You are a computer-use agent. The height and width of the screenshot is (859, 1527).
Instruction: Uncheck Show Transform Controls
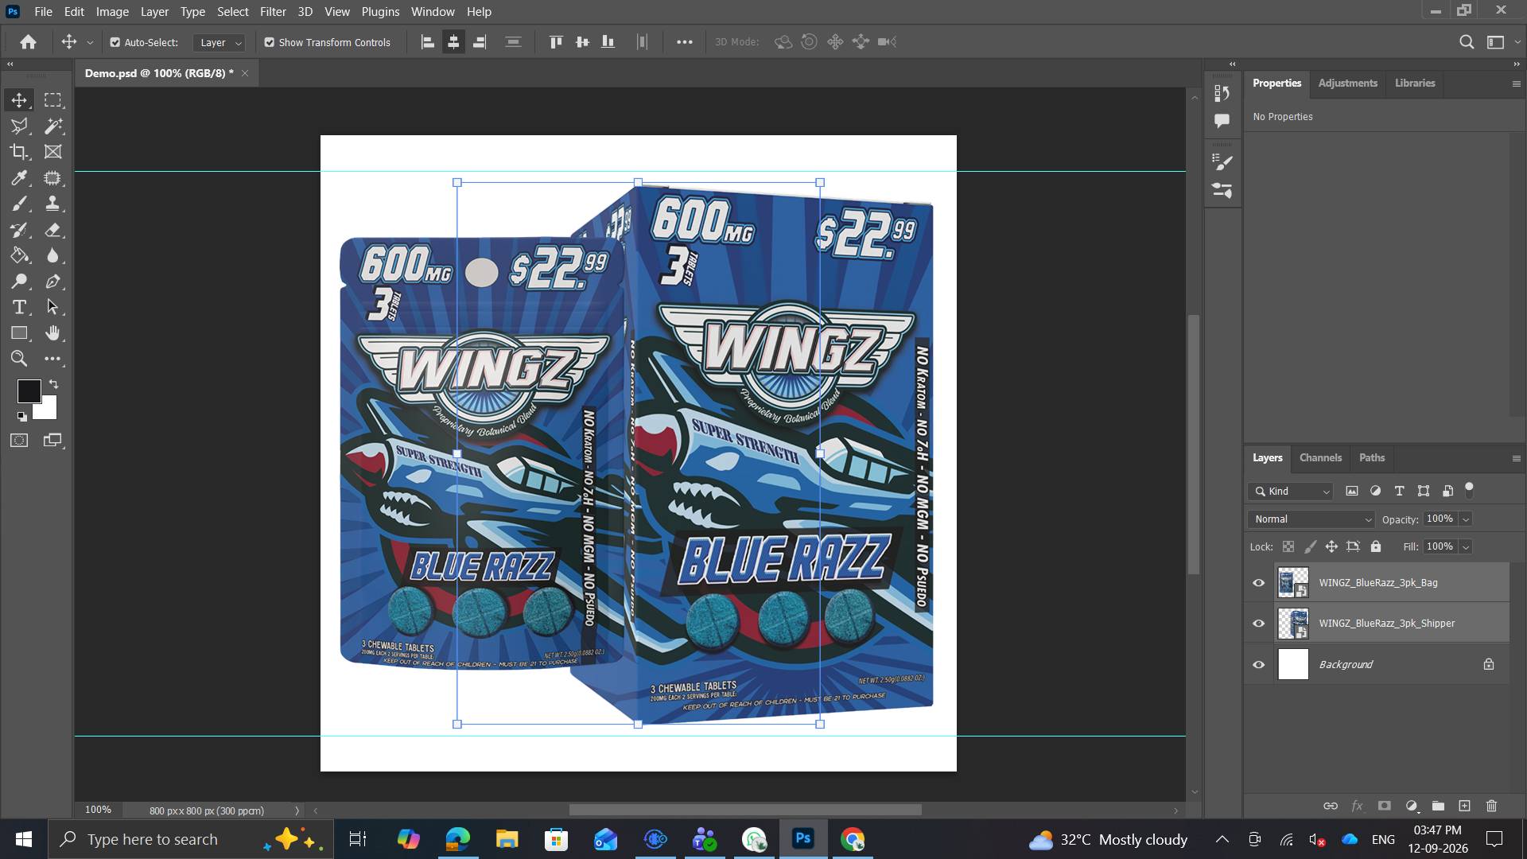270,42
